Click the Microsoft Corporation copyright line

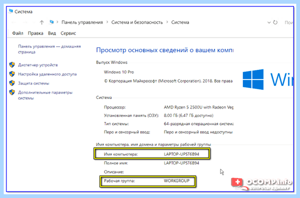(168, 81)
